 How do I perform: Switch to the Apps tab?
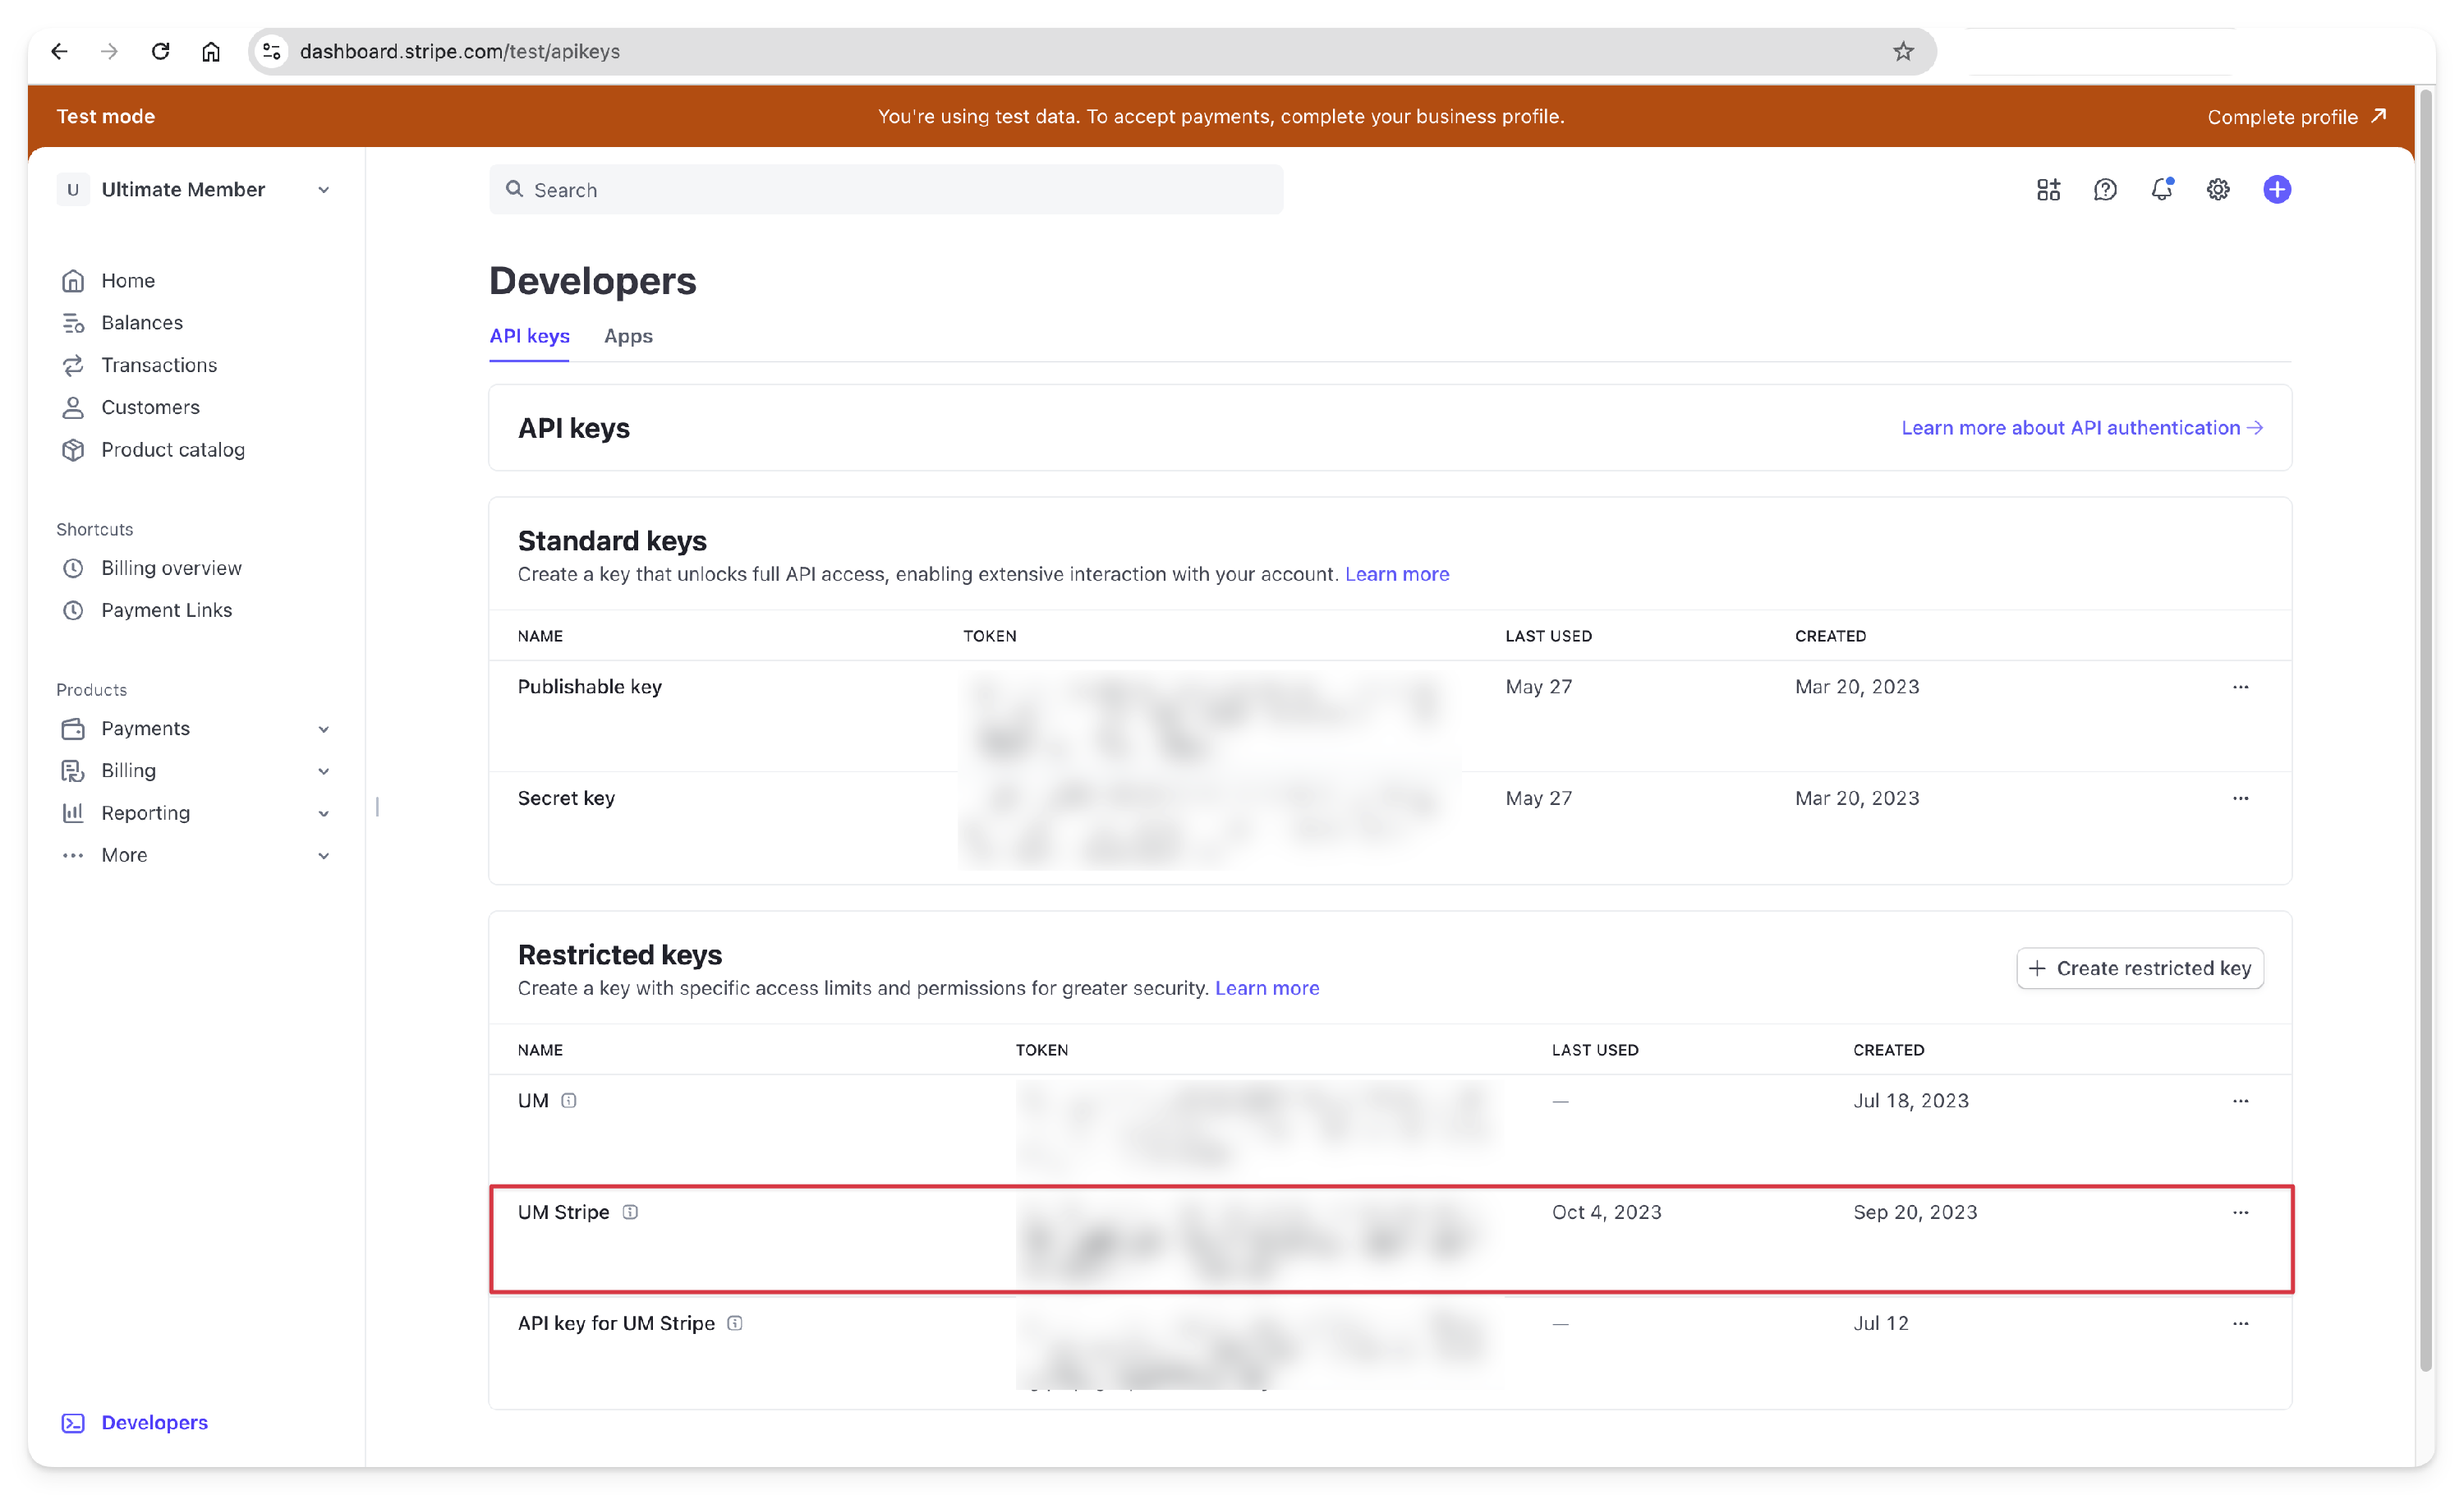coord(628,336)
